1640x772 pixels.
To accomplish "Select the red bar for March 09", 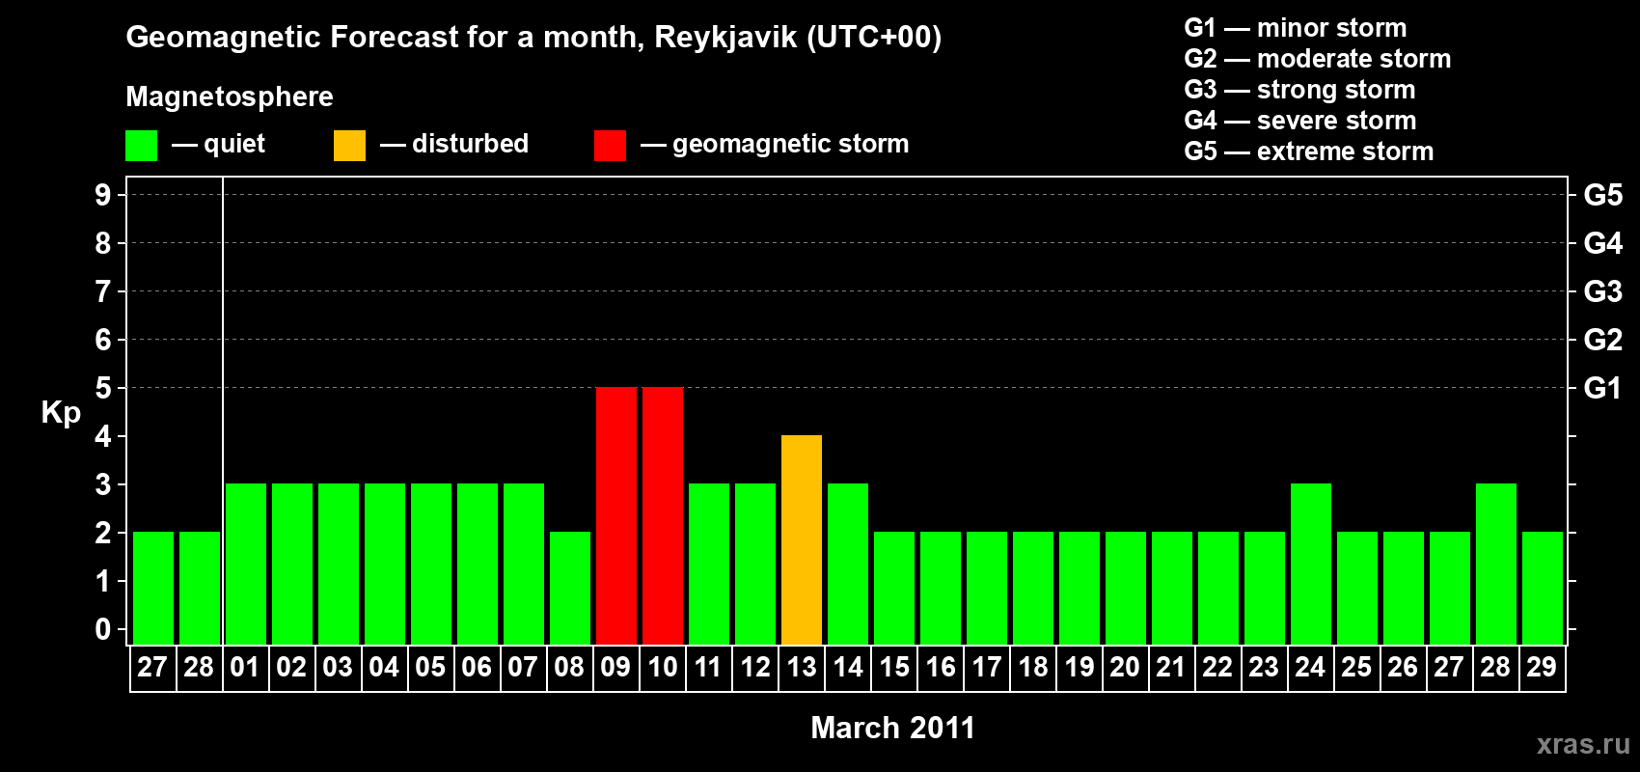I will coord(616,515).
